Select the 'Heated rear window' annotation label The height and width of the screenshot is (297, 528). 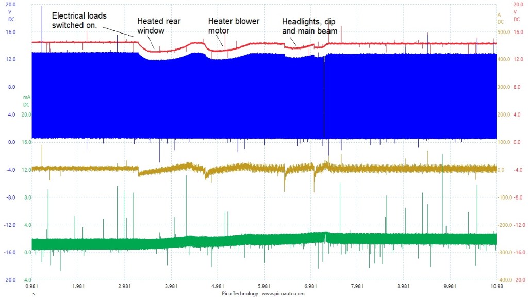click(x=158, y=26)
